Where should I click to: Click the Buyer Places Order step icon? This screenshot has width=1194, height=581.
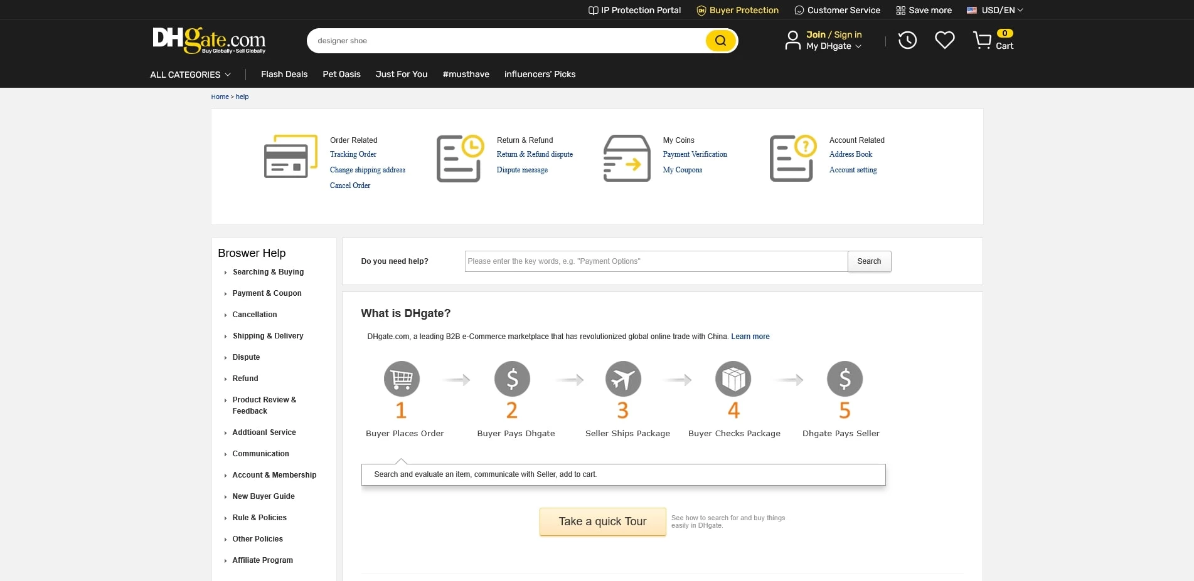[402, 379]
